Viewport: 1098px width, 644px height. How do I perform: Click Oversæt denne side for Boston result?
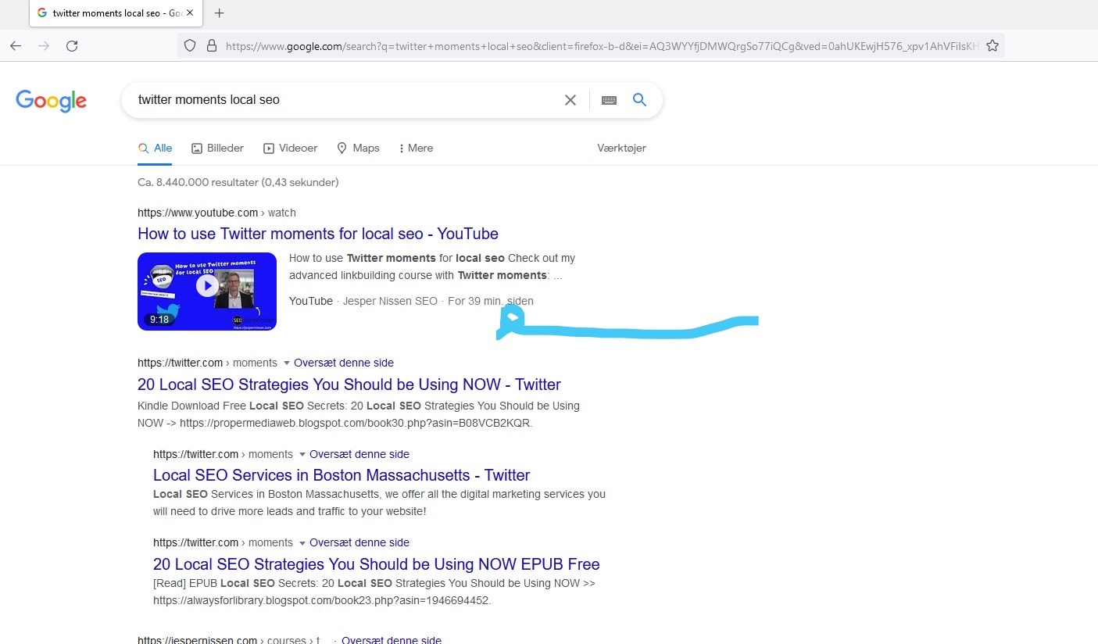click(x=359, y=454)
